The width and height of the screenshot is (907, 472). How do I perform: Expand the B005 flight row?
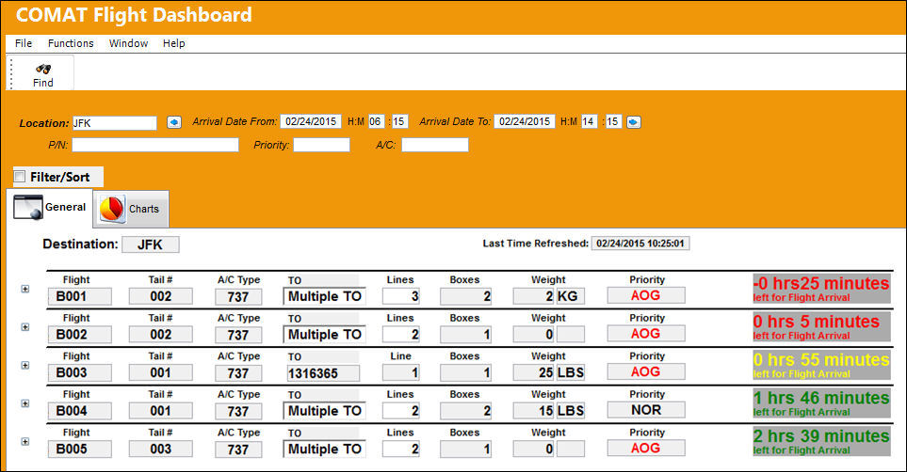click(24, 441)
